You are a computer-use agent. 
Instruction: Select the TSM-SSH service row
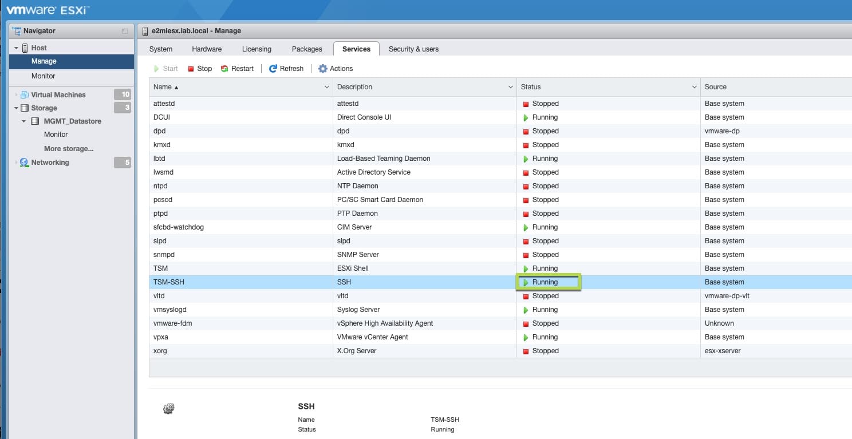tap(500, 282)
